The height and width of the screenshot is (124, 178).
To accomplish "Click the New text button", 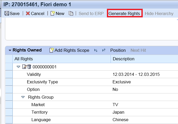I will pyautogui.click(x=60, y=13).
